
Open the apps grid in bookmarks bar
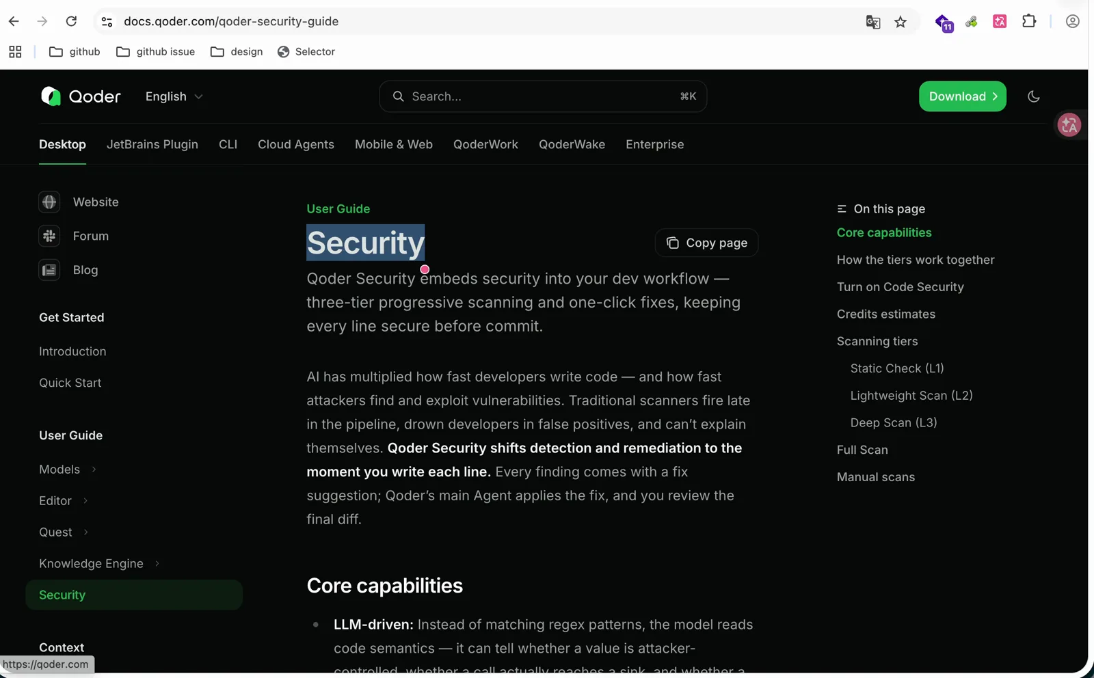15,52
